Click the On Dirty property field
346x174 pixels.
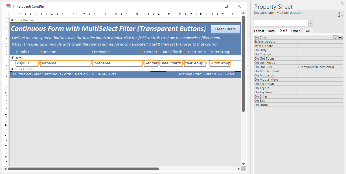(320, 50)
